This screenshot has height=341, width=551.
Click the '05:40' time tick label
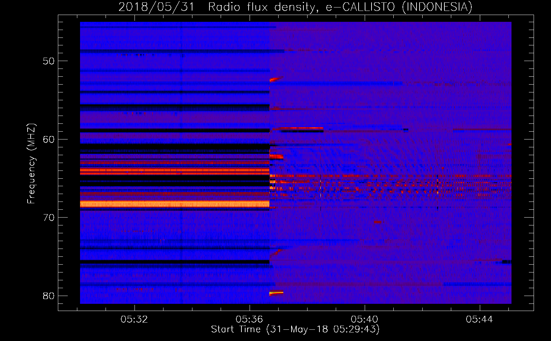(364, 320)
